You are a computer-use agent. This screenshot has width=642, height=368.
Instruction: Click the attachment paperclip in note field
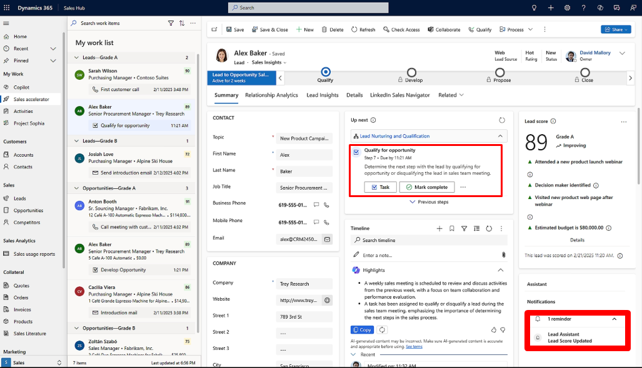tap(503, 255)
